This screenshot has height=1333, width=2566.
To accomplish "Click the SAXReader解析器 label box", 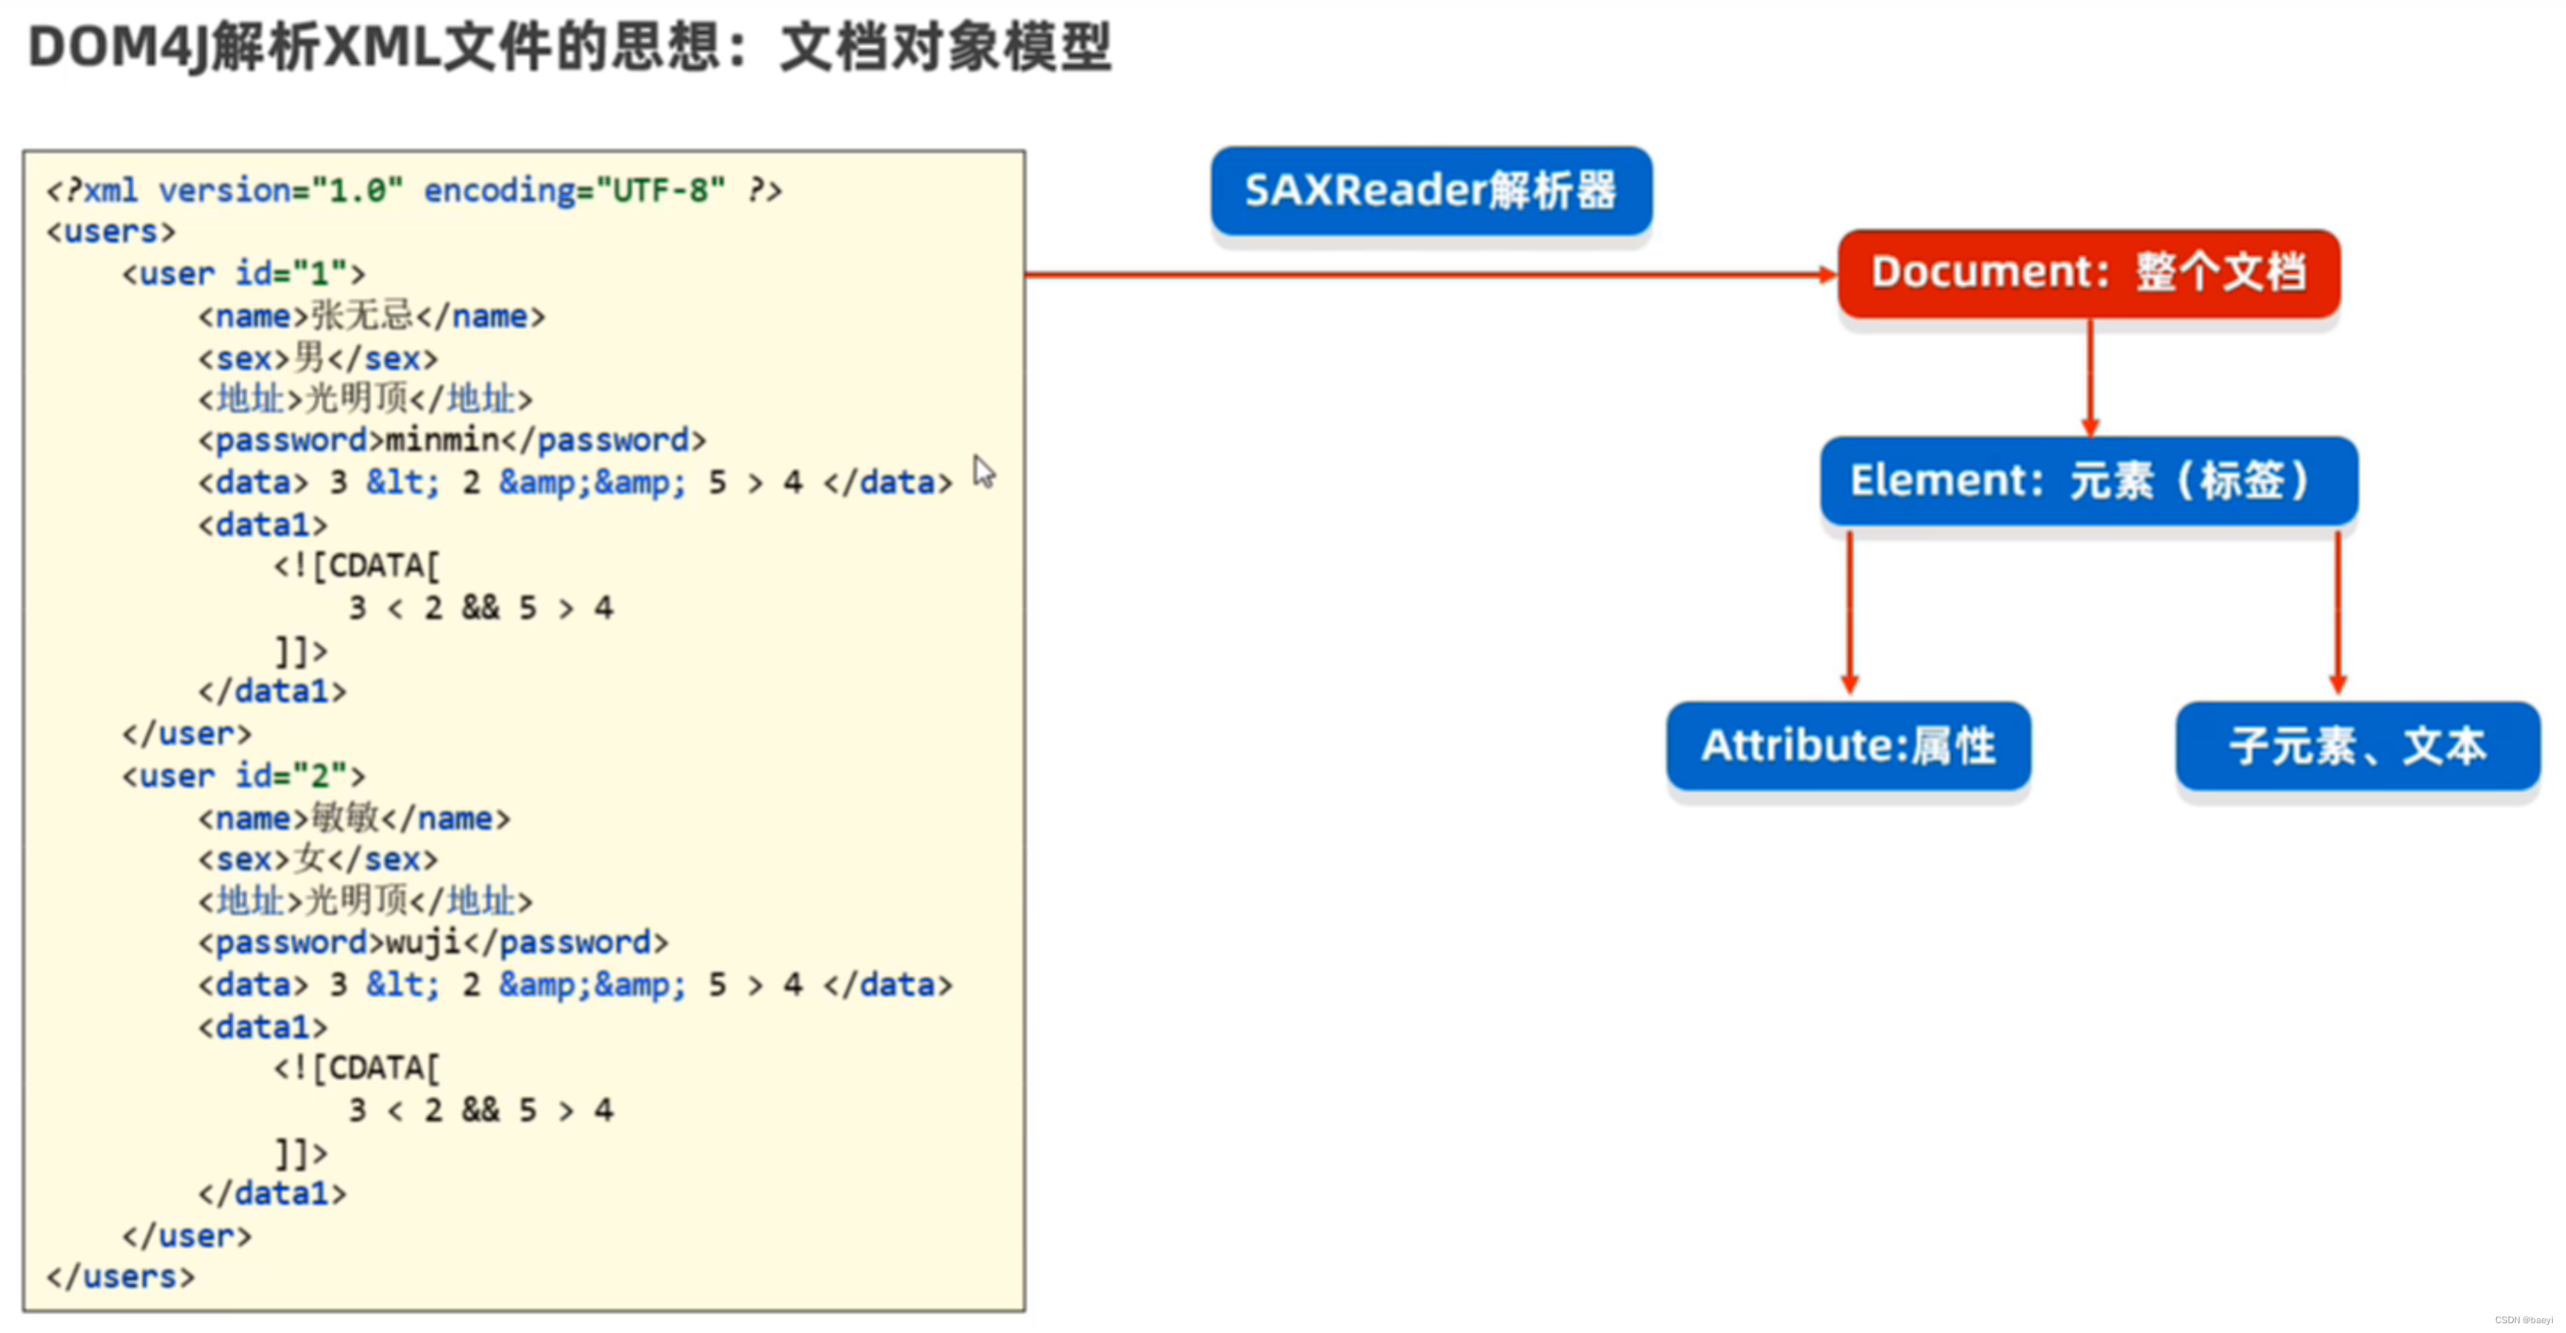I will (x=1432, y=191).
